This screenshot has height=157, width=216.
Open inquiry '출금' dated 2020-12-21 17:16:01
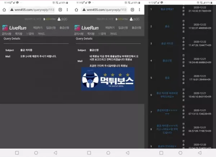pyautogui.click(x=167, y=78)
